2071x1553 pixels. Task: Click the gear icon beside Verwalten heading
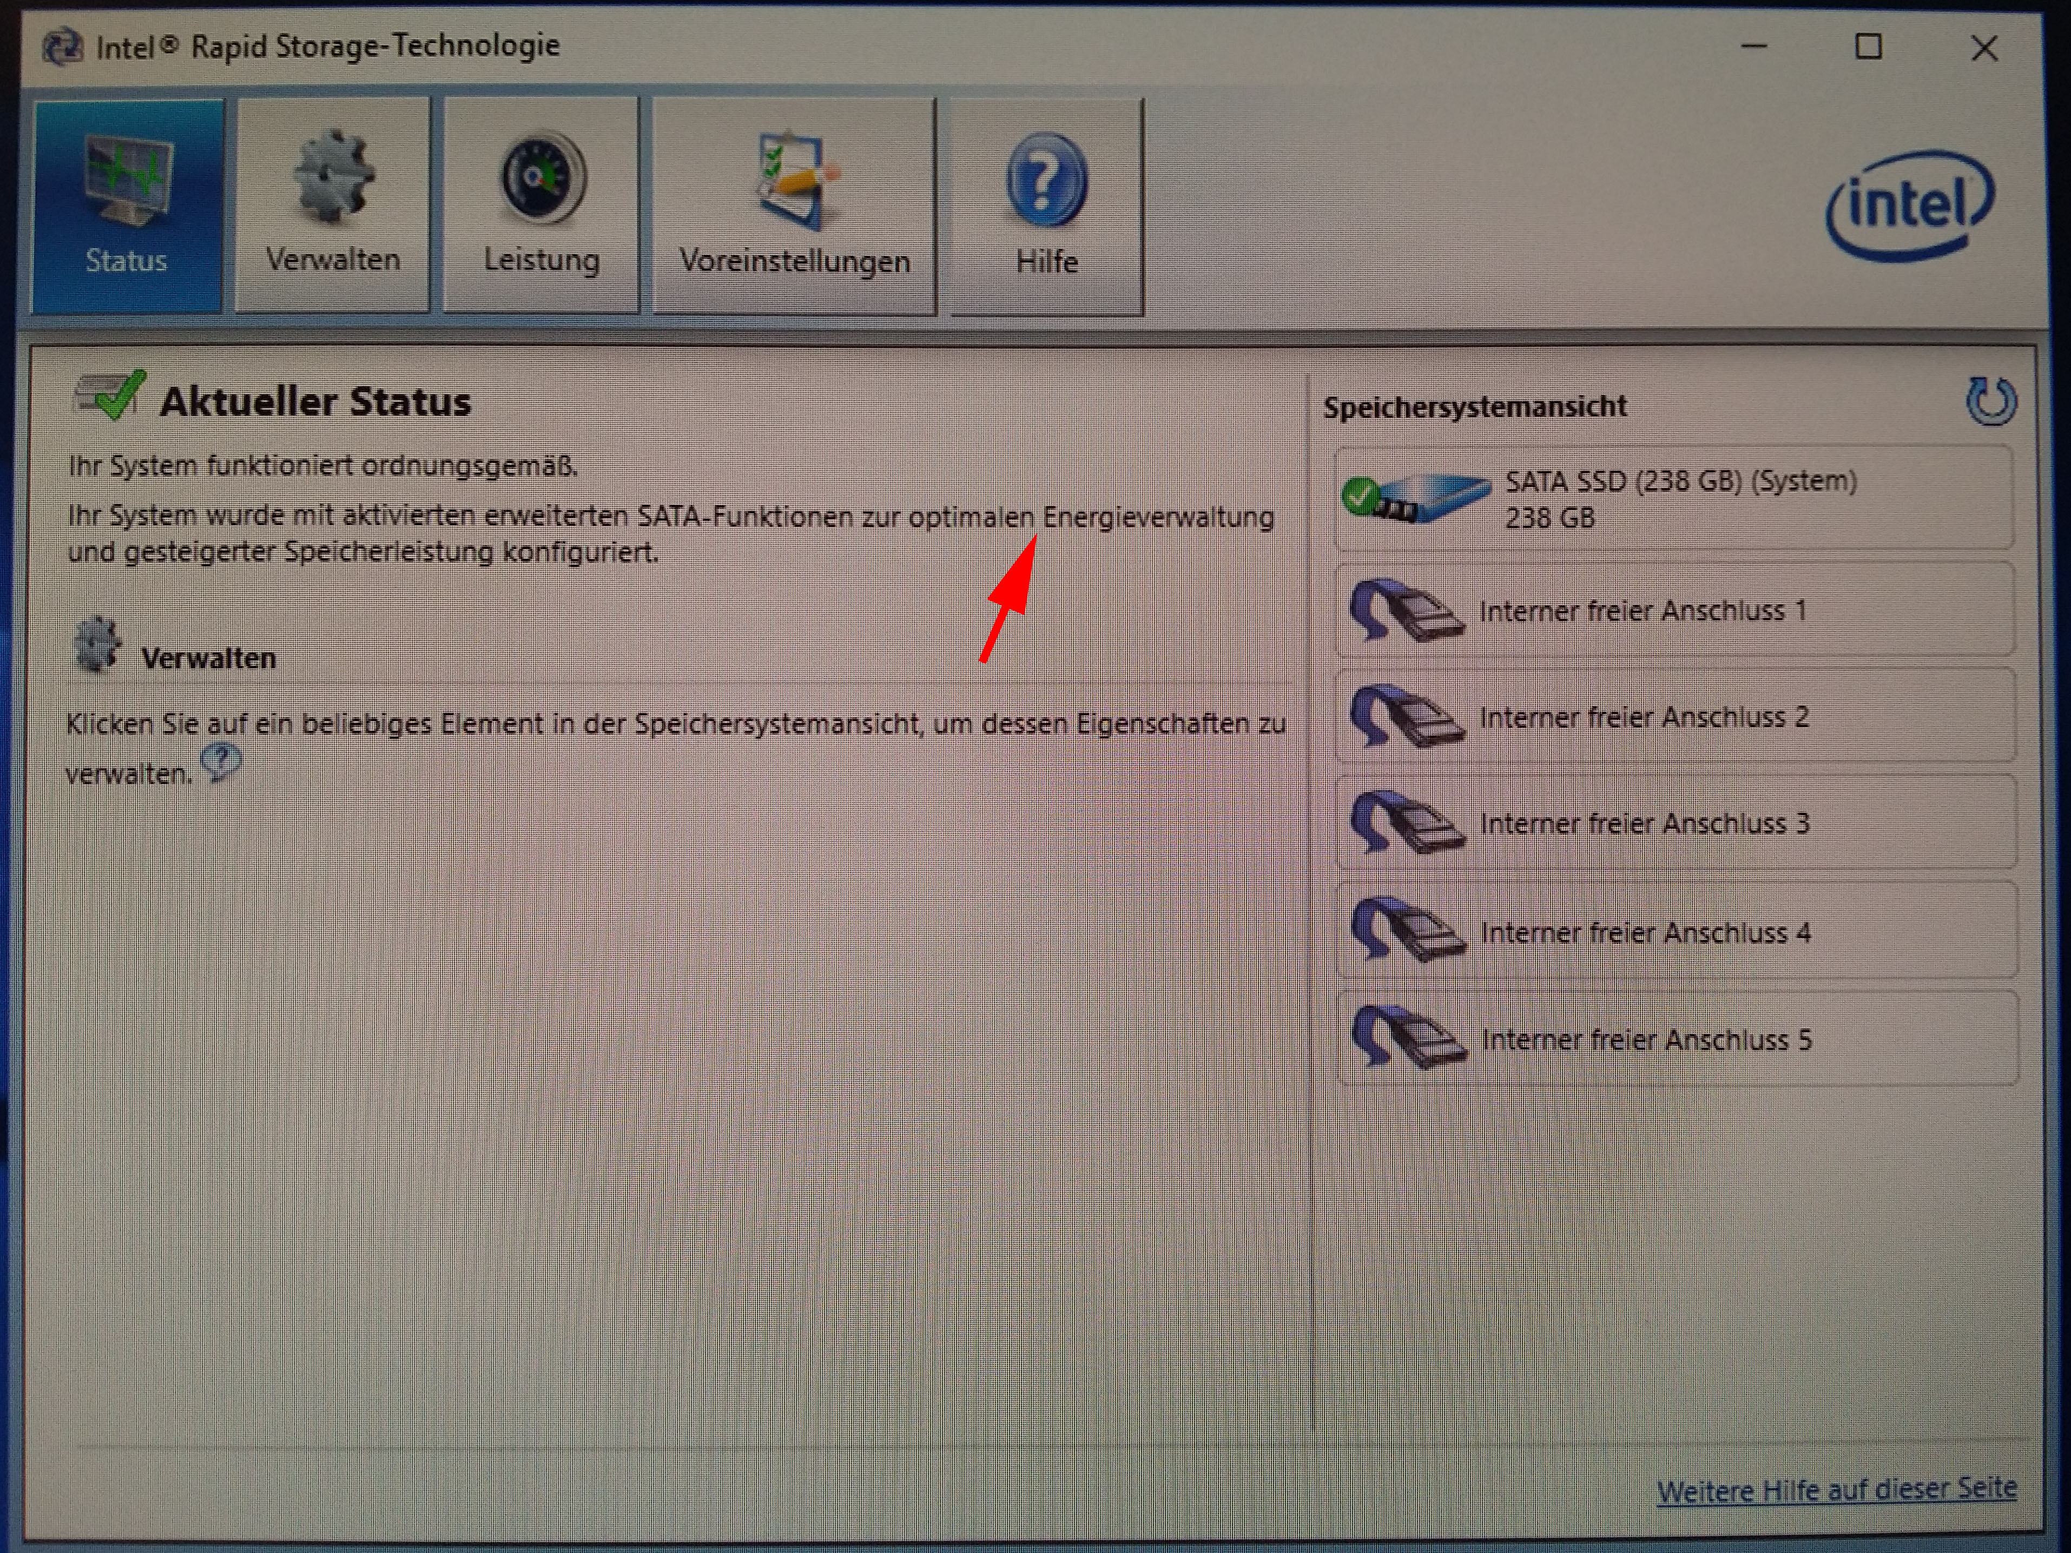[x=97, y=646]
